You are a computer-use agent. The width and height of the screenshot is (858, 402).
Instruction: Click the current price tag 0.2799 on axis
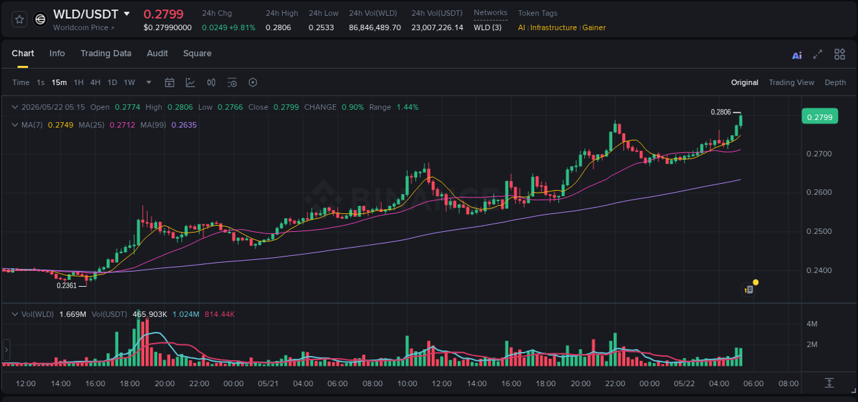[820, 117]
